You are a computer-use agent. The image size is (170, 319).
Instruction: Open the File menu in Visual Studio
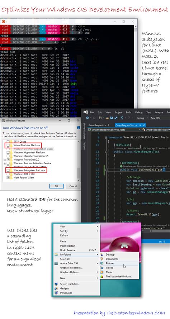(92, 112)
